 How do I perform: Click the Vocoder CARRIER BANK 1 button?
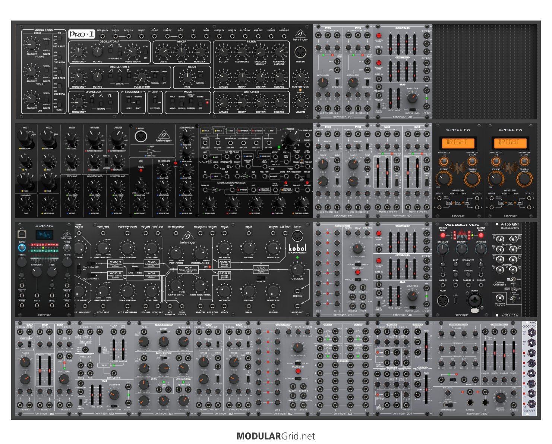[443, 235]
